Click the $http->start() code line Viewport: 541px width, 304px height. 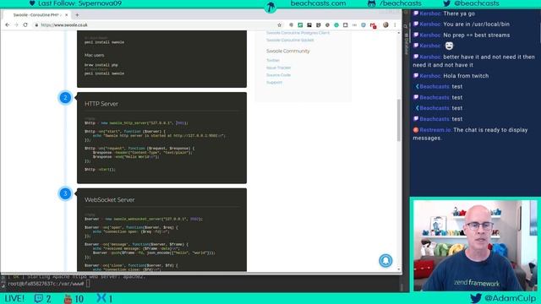coord(100,170)
